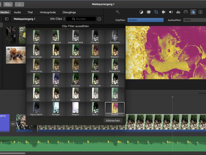Click the clip filter and audio effects icon

click(x=193, y=12)
